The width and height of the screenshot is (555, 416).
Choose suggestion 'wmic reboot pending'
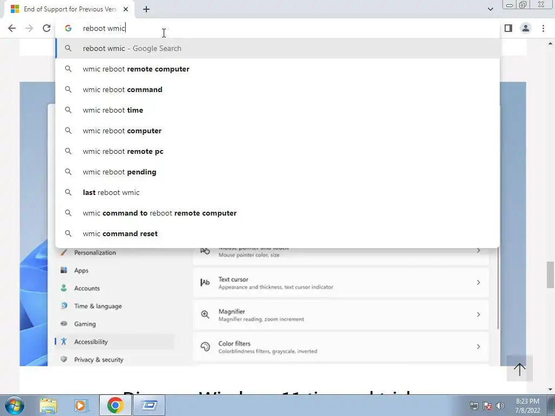point(277,172)
